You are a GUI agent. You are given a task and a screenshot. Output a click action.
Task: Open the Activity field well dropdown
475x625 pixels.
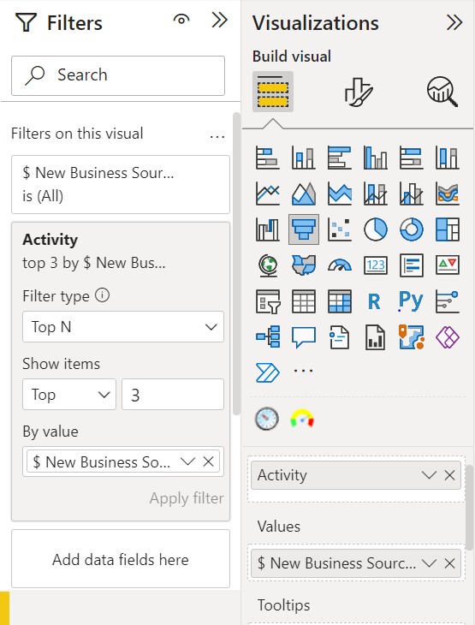coord(429,474)
